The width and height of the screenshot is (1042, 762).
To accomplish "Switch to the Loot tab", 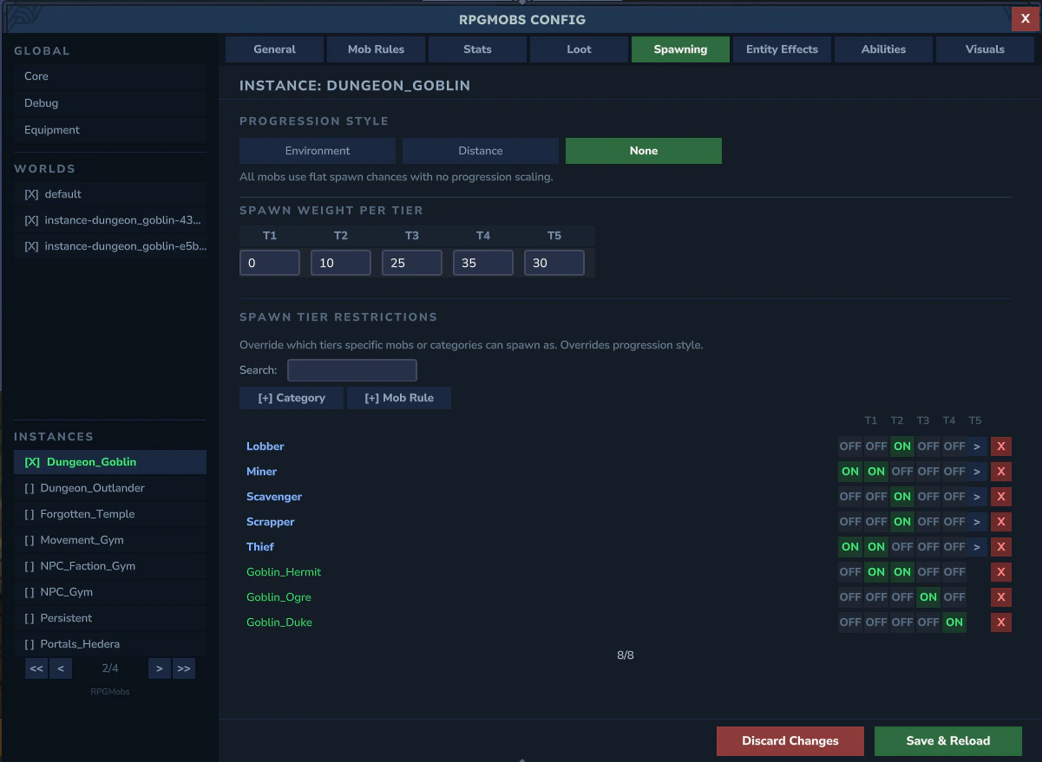I will click(578, 49).
